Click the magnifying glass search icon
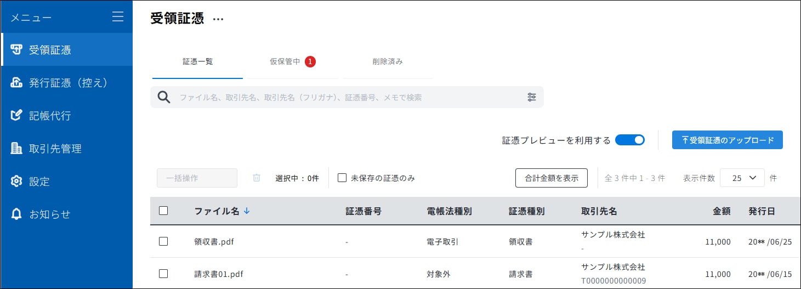The image size is (801, 289). [x=164, y=97]
